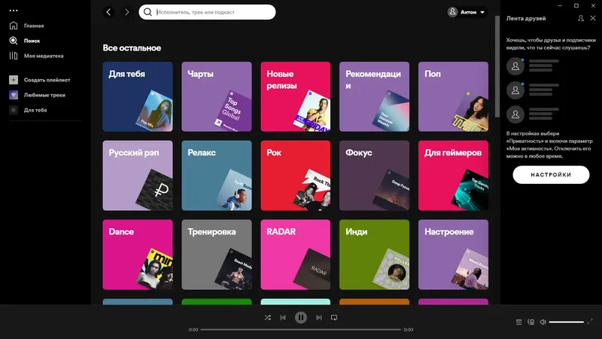
Task: Navigate back with the left arrow
Action: [108, 12]
